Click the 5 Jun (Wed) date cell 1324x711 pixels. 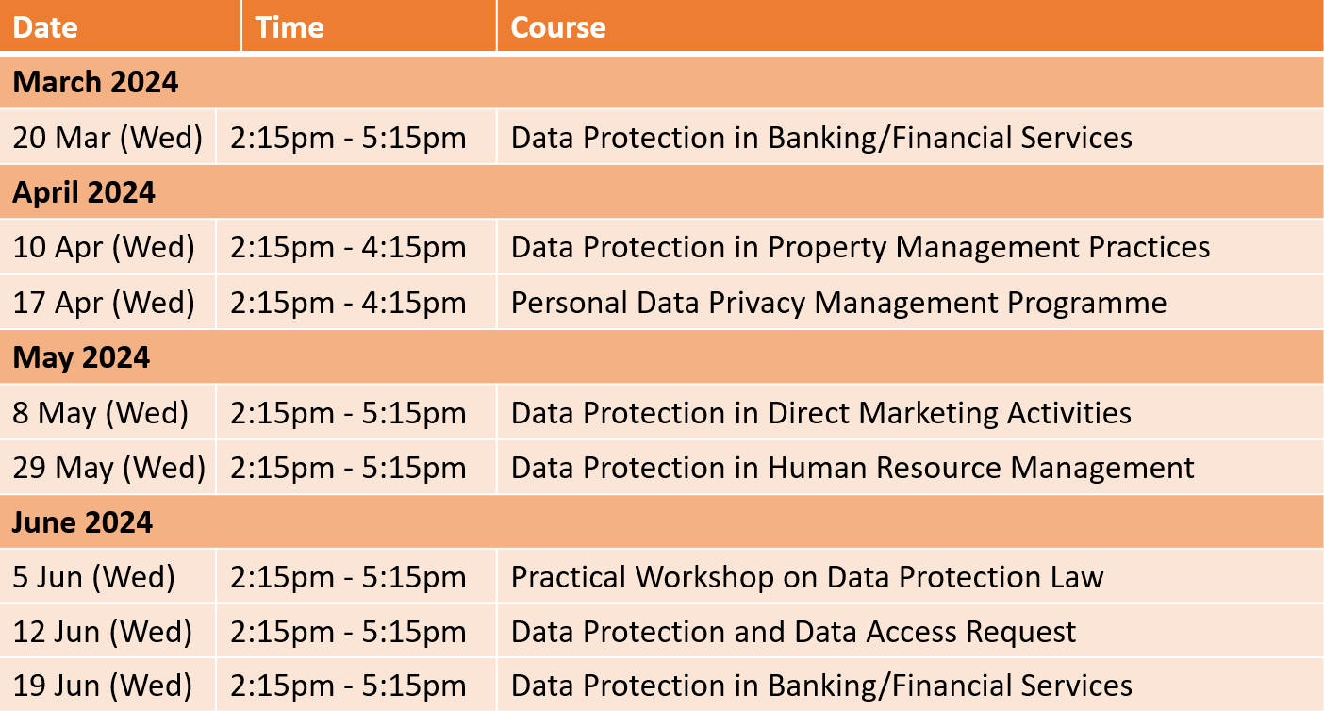click(x=108, y=577)
